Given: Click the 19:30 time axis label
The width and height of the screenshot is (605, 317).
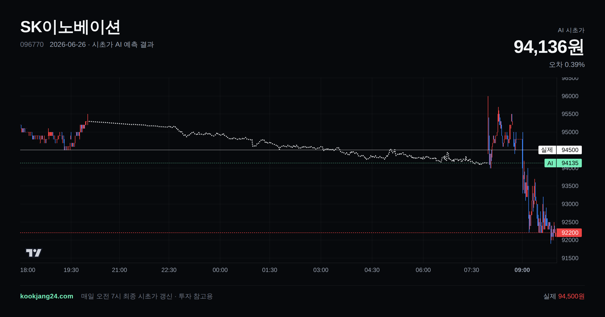Looking at the screenshot, I should coord(71,270).
